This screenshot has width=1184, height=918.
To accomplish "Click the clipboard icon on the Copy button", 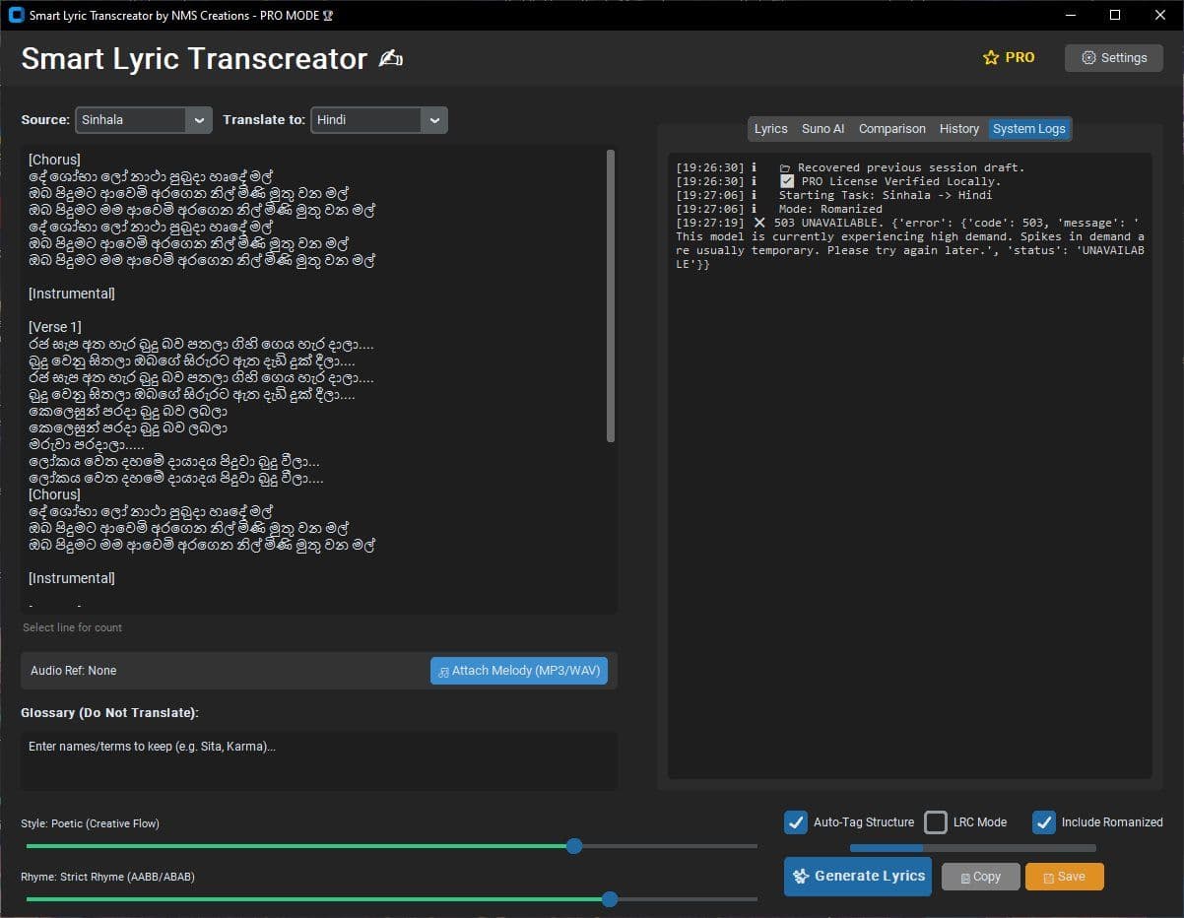I will 965,877.
